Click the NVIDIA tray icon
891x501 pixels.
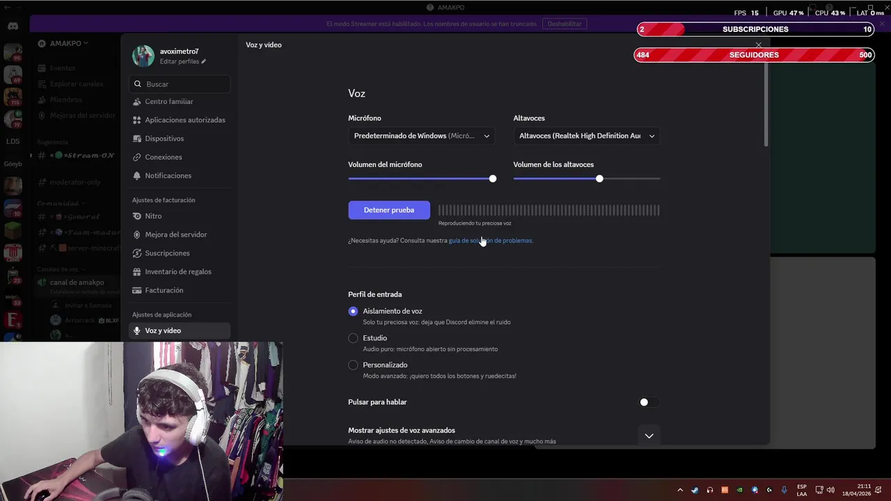click(x=739, y=490)
